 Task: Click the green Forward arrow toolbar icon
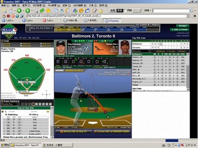(x=27, y=11)
